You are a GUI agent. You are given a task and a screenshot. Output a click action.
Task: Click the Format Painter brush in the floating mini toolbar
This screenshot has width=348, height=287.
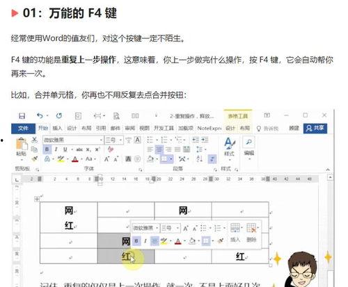pos(221,241)
